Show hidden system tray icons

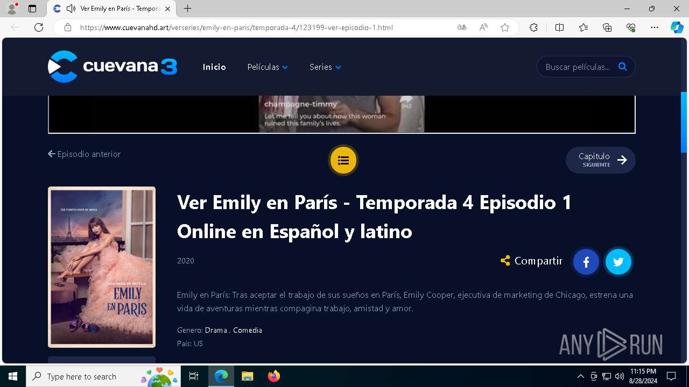(x=580, y=376)
